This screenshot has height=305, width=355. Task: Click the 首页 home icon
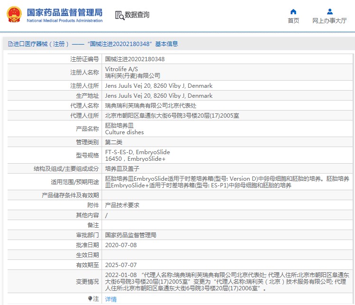[x=293, y=11]
